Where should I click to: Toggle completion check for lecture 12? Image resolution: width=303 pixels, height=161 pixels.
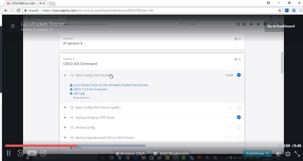239,75
